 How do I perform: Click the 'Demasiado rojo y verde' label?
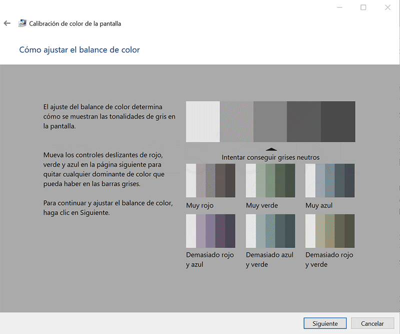(329, 260)
